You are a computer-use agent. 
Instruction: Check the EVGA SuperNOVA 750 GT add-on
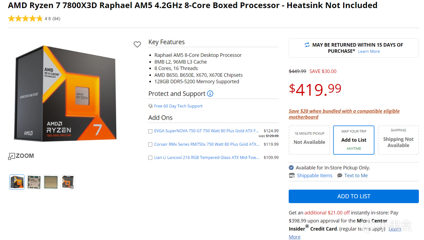(150, 131)
